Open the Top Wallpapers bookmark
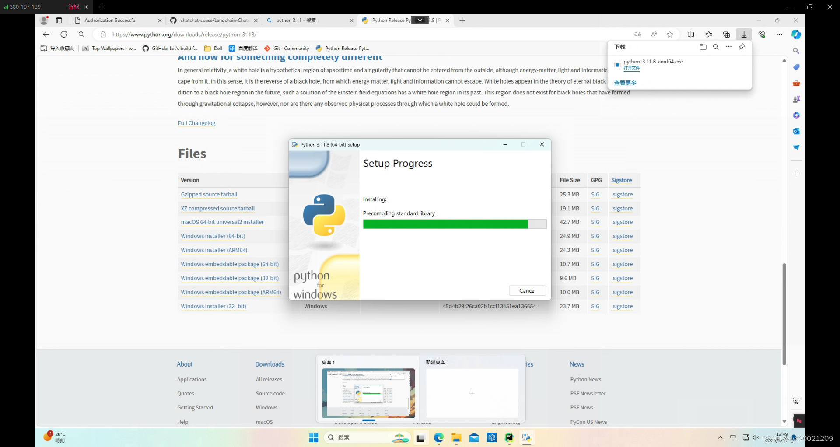 (x=109, y=49)
